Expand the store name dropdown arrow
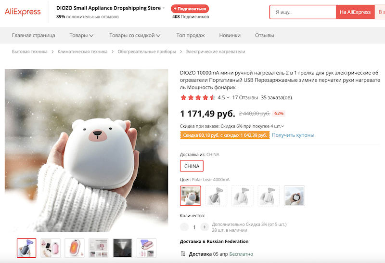Screen dimensions: 385x263 [x=164, y=8]
